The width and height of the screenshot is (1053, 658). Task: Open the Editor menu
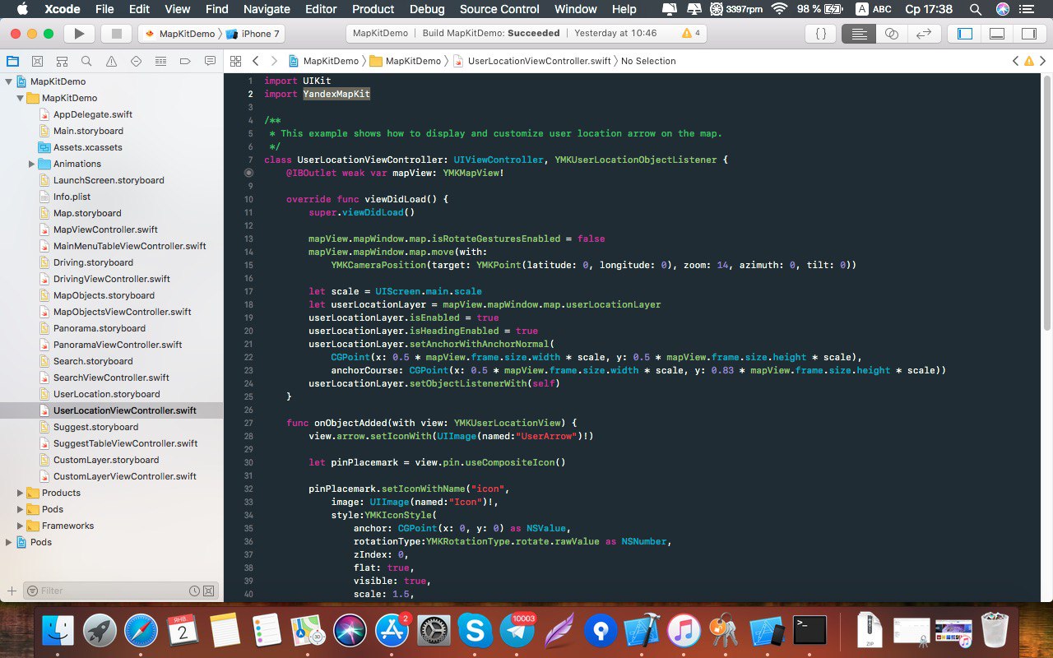click(321, 9)
